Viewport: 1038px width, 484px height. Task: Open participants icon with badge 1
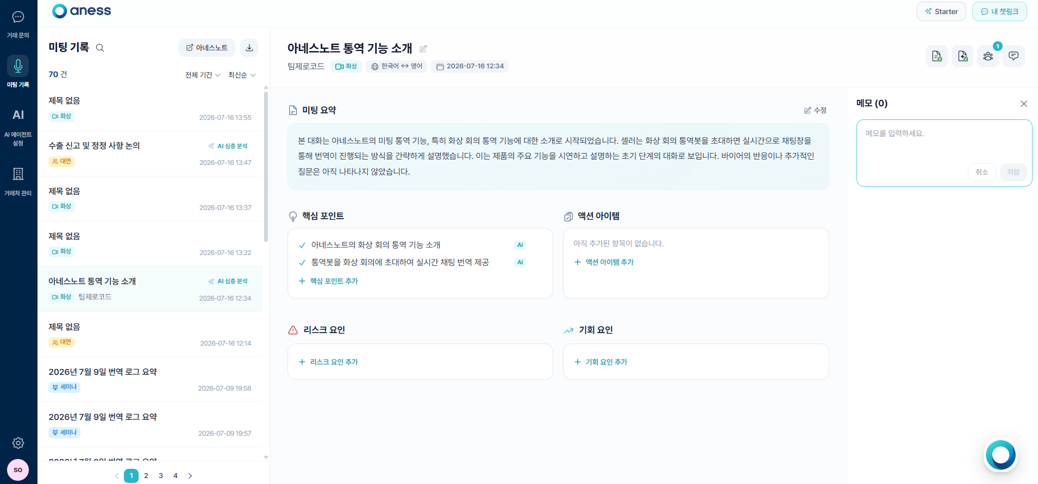point(988,56)
